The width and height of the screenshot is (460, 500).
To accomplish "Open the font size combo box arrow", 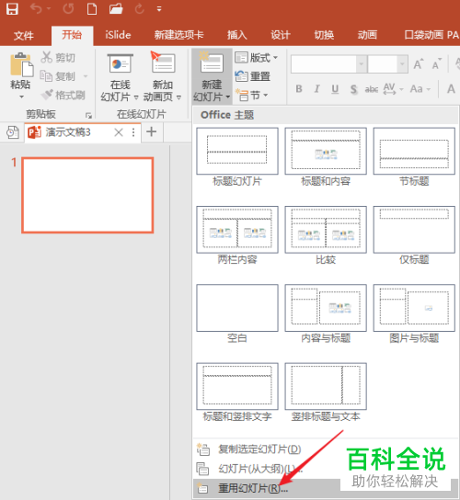I will point(402,64).
